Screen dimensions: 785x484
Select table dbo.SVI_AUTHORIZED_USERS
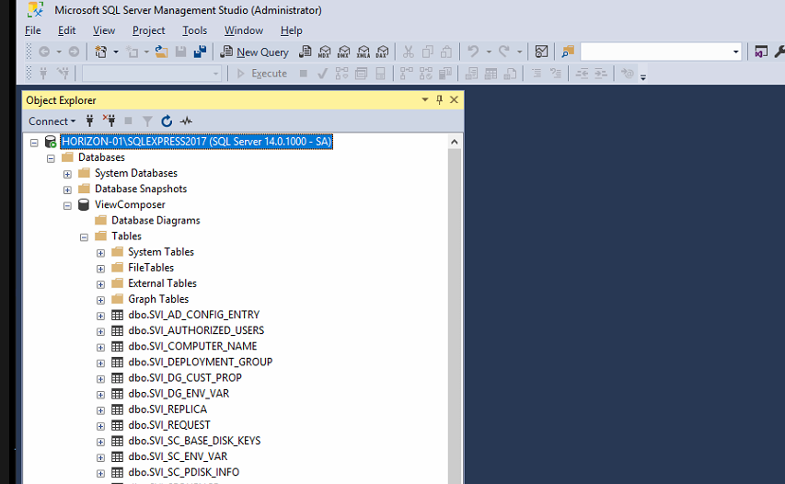[x=196, y=330]
